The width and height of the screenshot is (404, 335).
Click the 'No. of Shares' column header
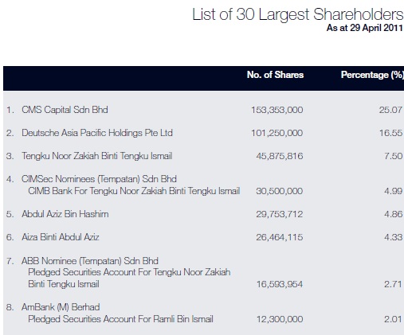pos(275,75)
